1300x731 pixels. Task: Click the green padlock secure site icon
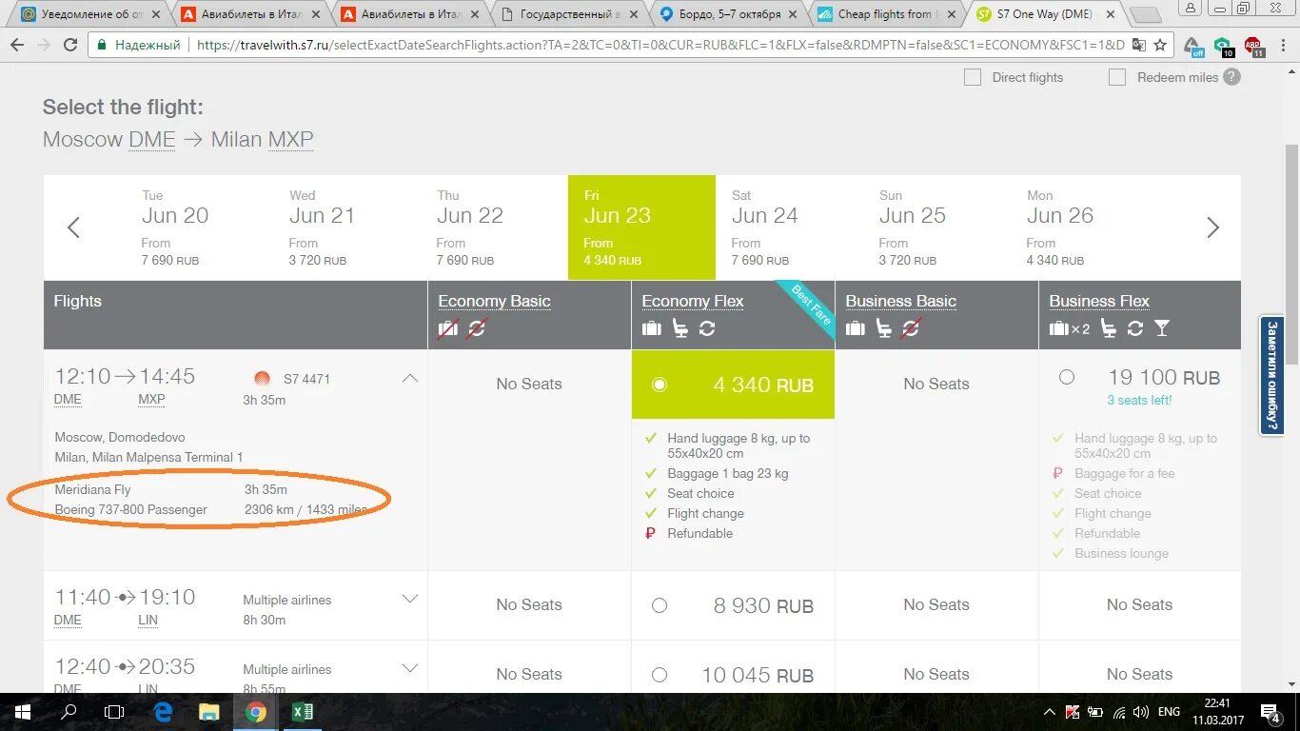(x=103, y=45)
